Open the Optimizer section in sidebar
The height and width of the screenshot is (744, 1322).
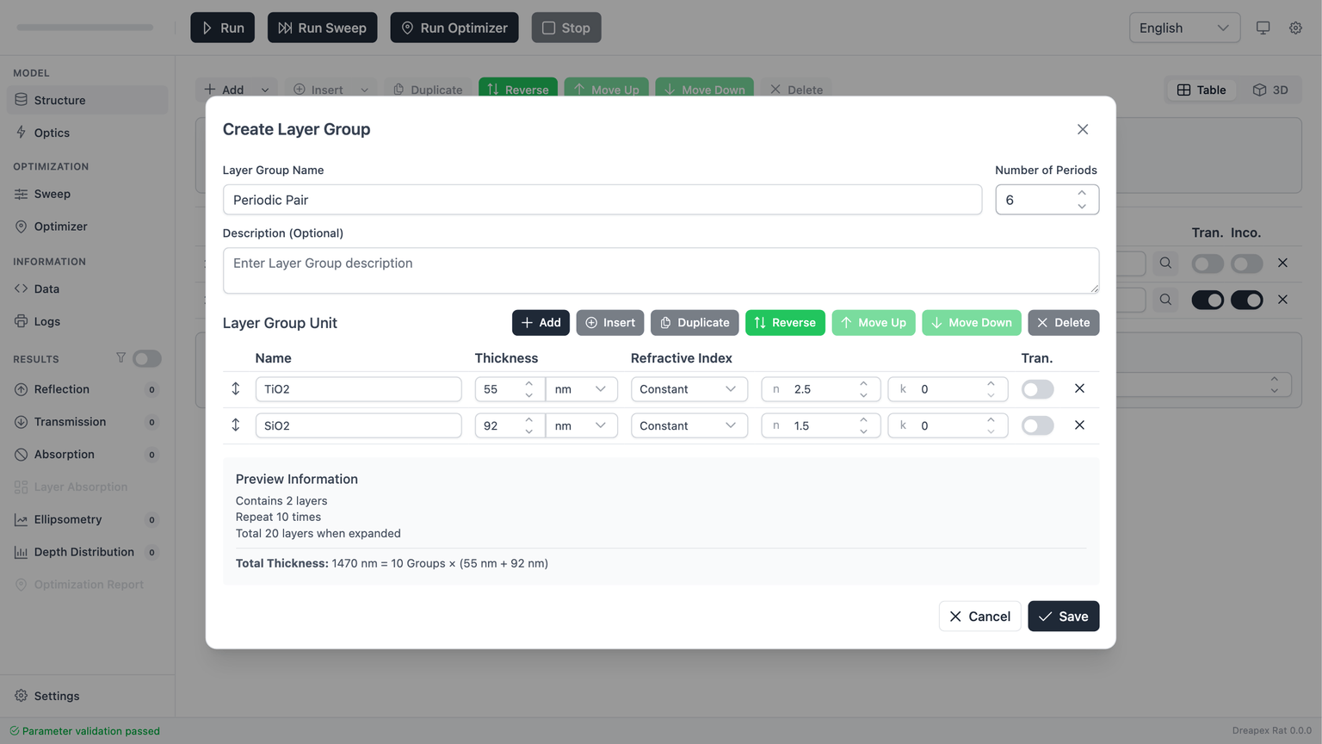pos(60,226)
